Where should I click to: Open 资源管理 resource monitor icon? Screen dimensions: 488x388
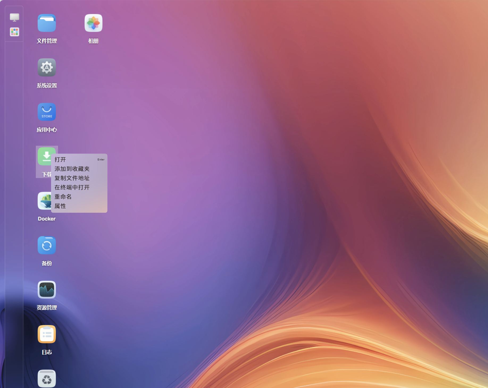pyautogui.click(x=47, y=290)
